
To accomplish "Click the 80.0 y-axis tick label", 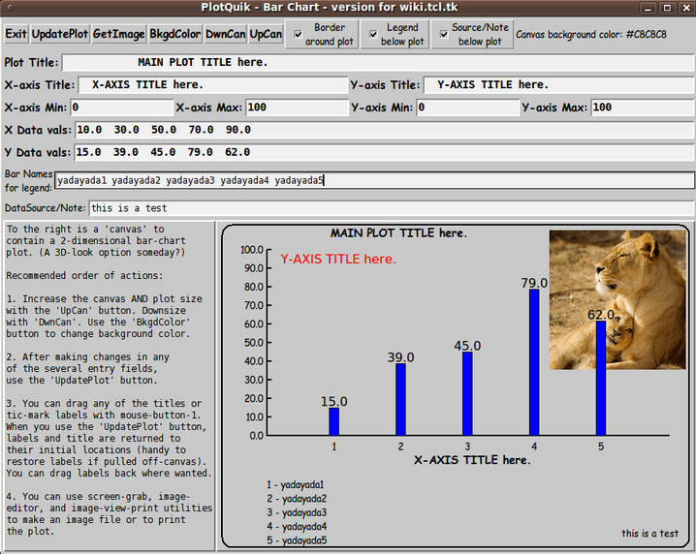I will point(254,287).
